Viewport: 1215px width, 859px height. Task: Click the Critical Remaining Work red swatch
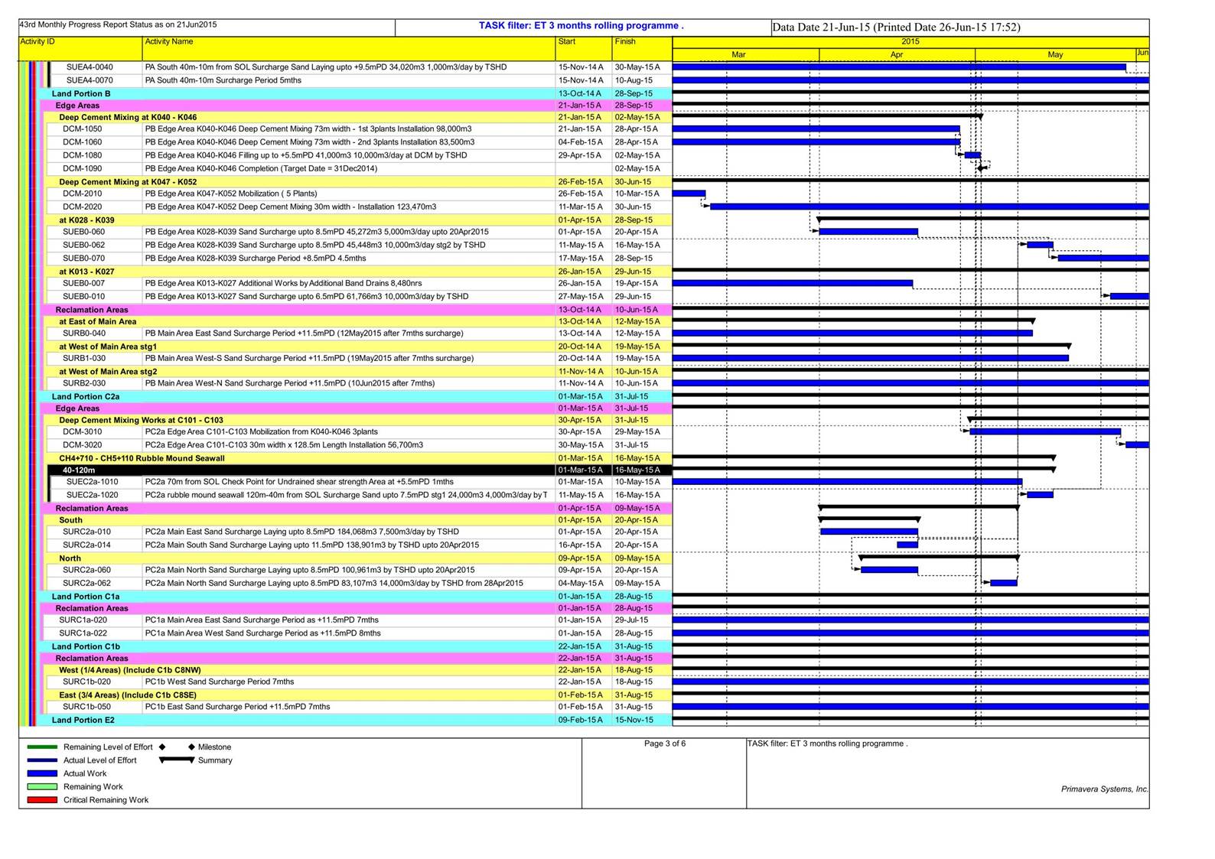click(42, 800)
